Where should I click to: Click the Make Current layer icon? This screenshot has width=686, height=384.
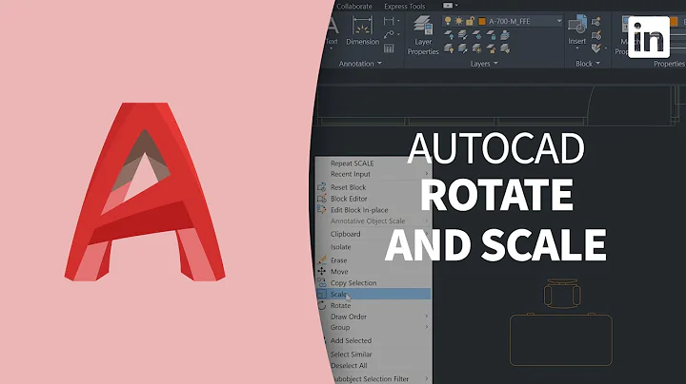(x=504, y=35)
